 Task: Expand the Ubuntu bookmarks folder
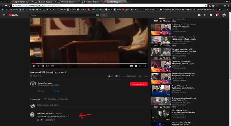point(198,10)
